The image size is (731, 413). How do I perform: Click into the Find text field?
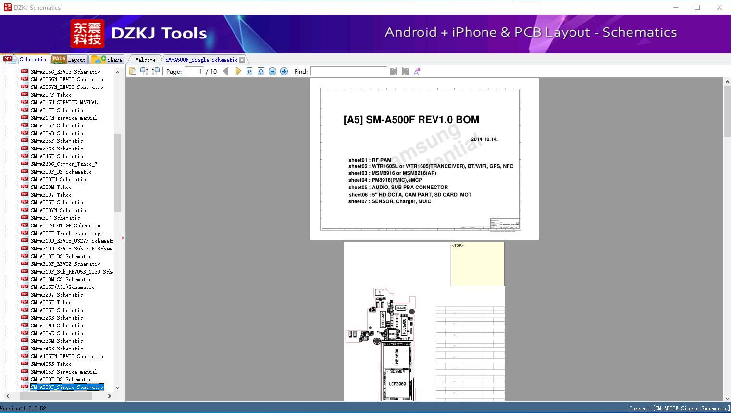(349, 71)
